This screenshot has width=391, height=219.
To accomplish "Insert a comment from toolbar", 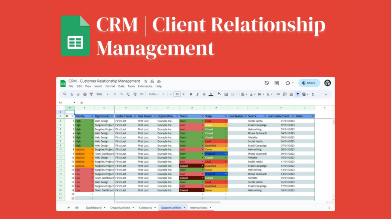I will click(x=284, y=94).
